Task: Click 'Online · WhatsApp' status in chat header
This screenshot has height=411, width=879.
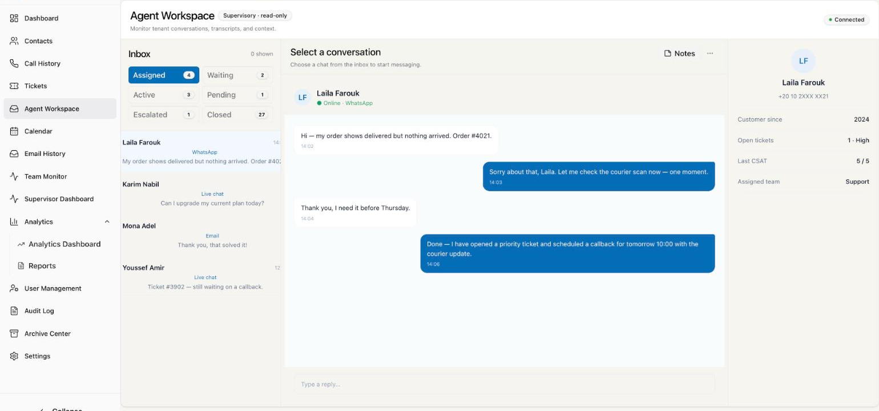Action: pyautogui.click(x=345, y=103)
